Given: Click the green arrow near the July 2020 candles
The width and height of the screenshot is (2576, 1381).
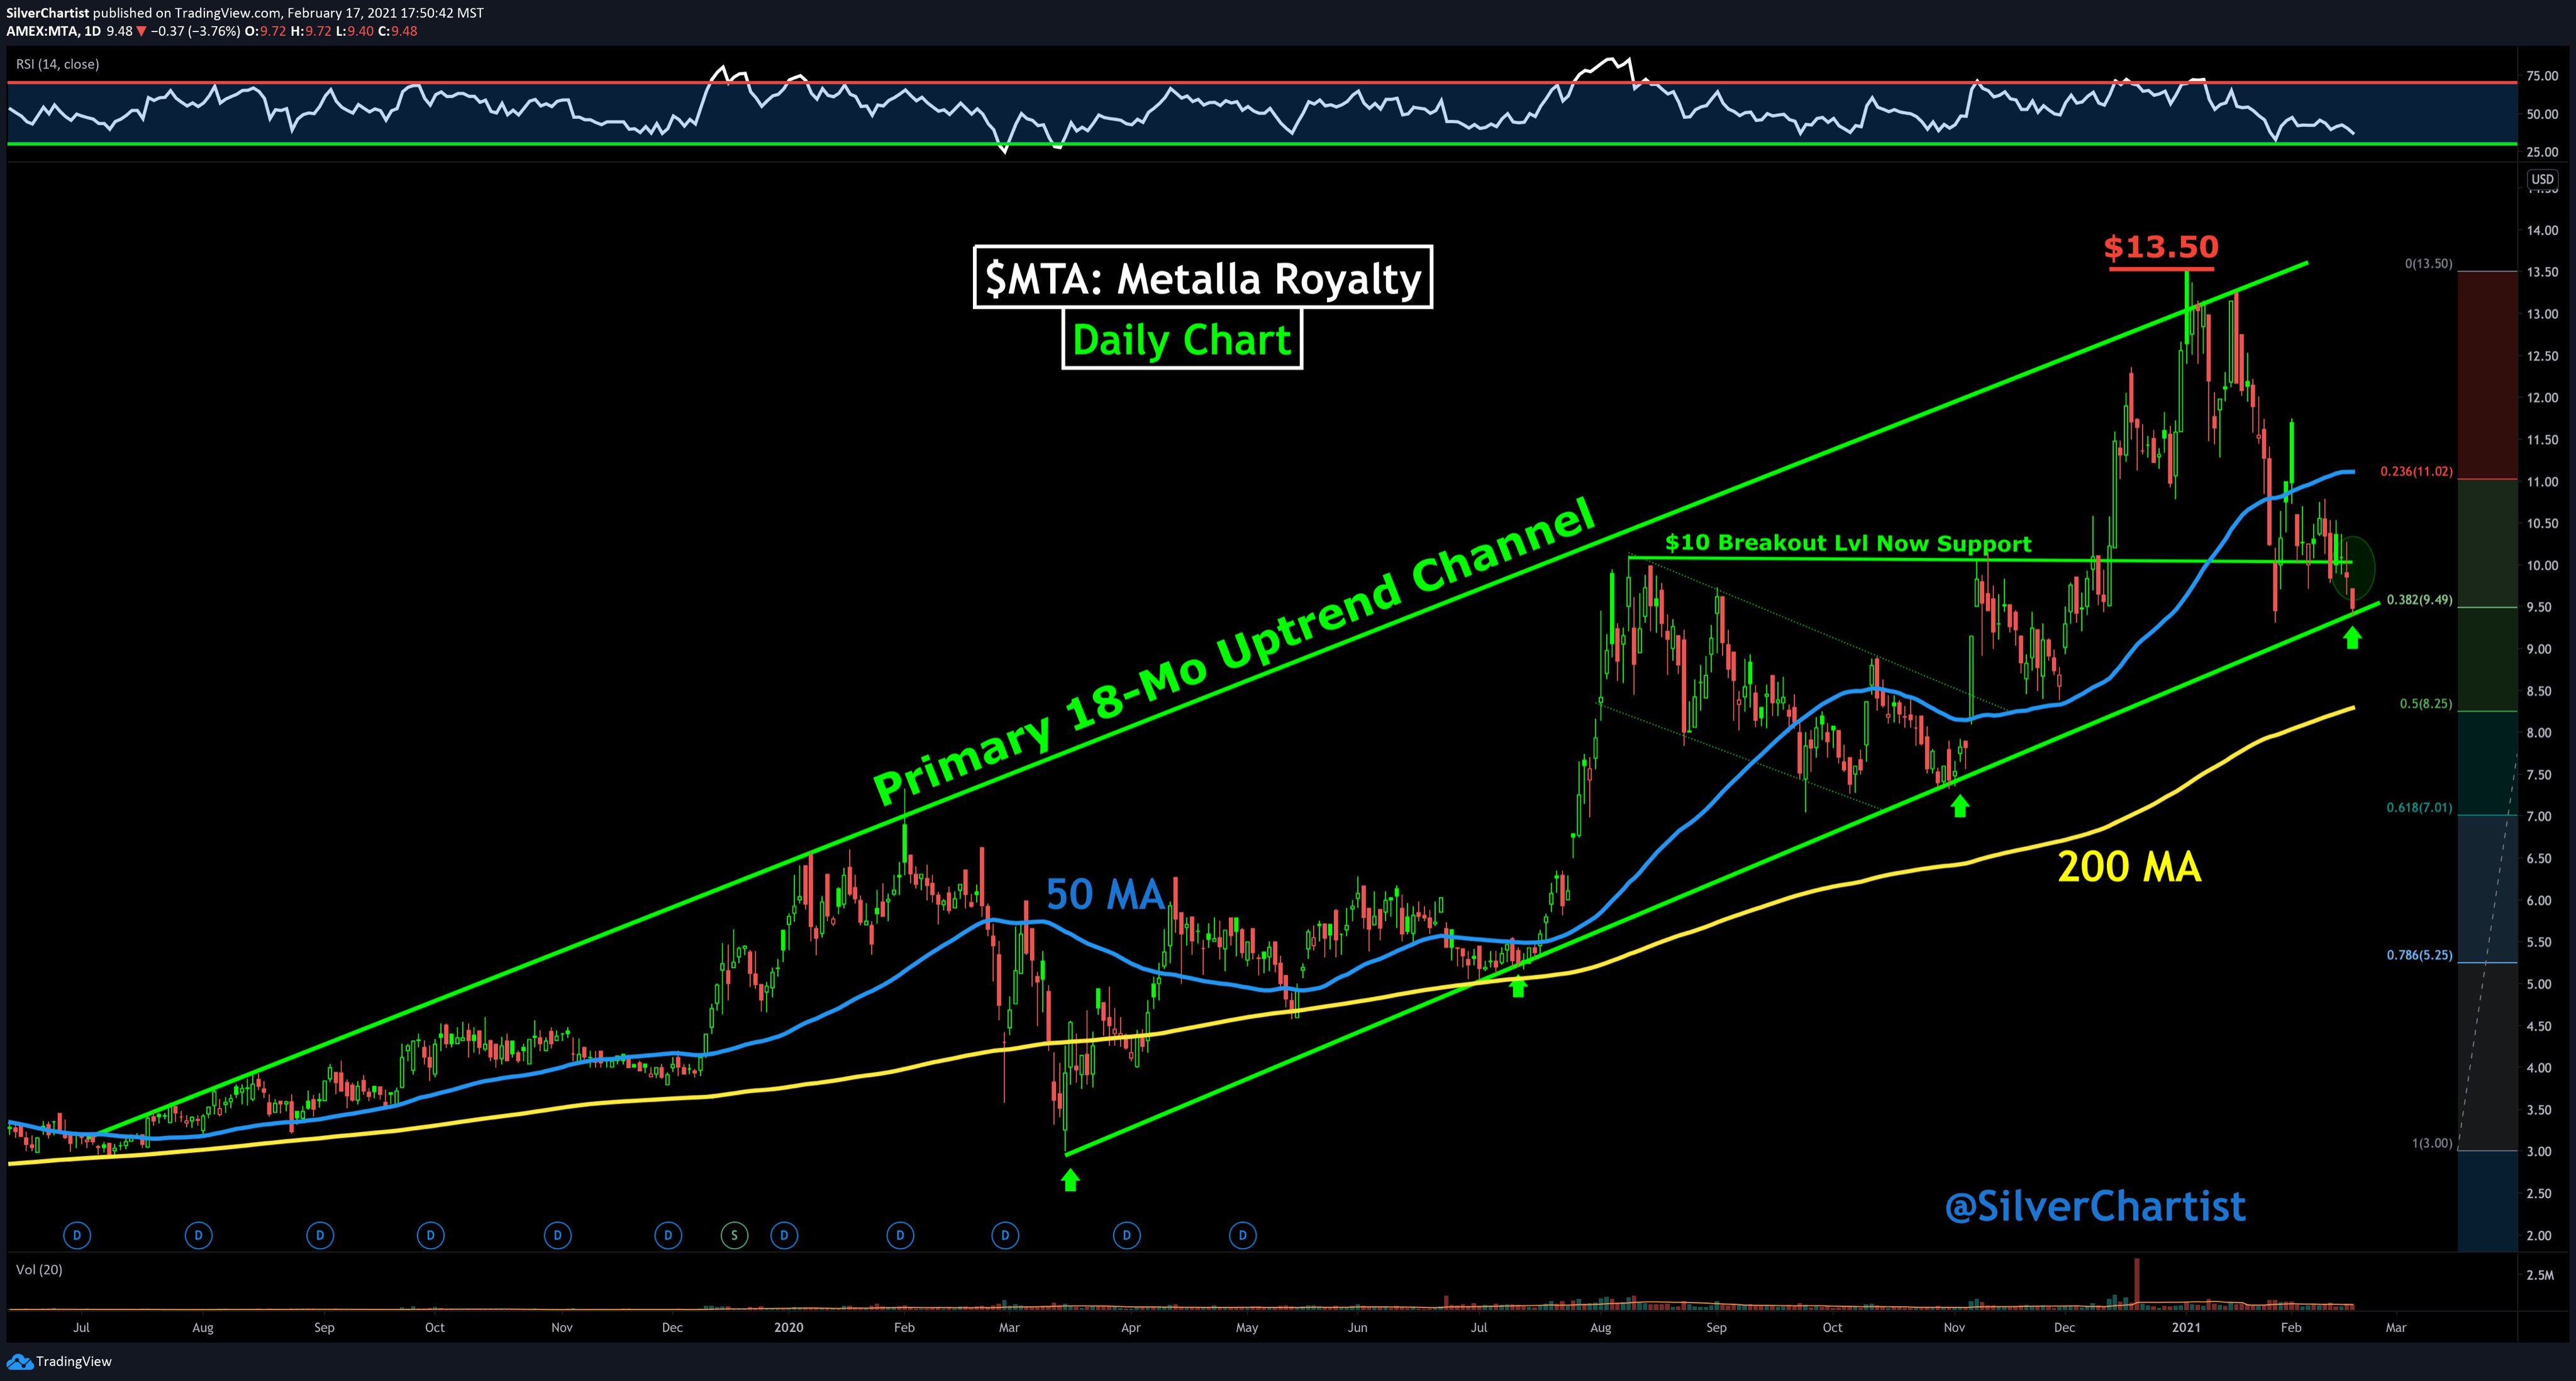Looking at the screenshot, I should (x=1518, y=988).
